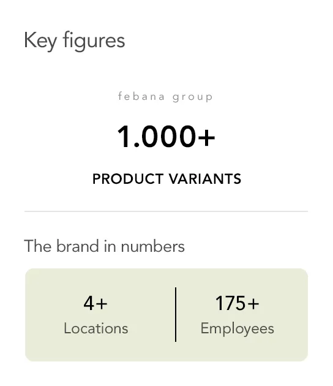333x386 pixels.
Task: Click the Locations label
Action: pyautogui.click(x=96, y=328)
